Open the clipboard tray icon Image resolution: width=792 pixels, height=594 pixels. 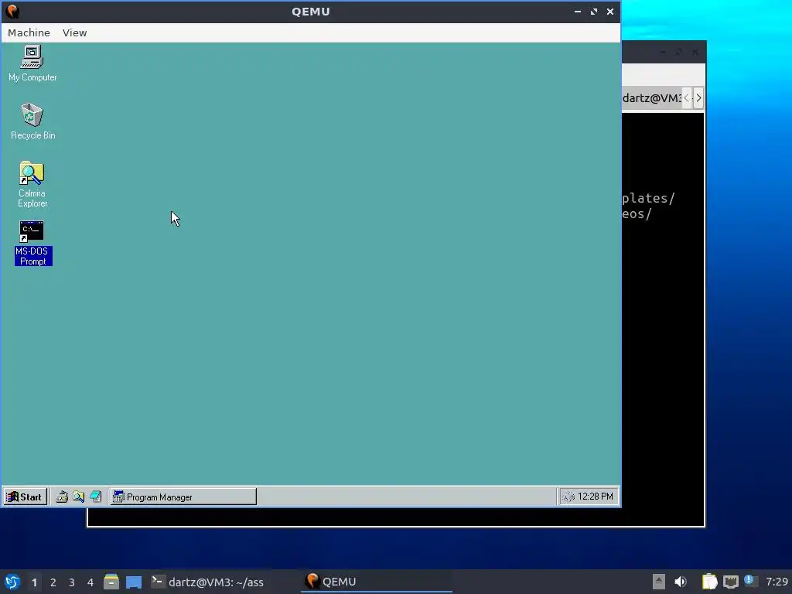710,582
